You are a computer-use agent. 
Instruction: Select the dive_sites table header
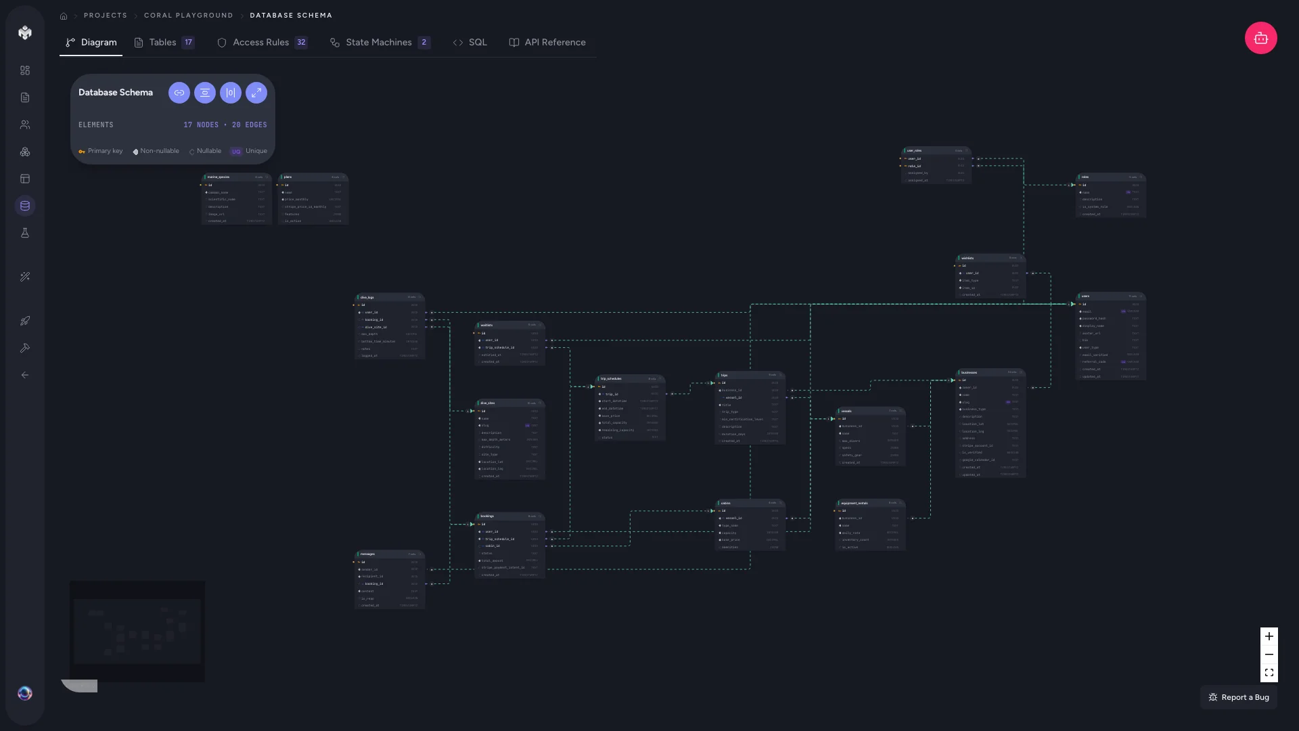(x=510, y=403)
